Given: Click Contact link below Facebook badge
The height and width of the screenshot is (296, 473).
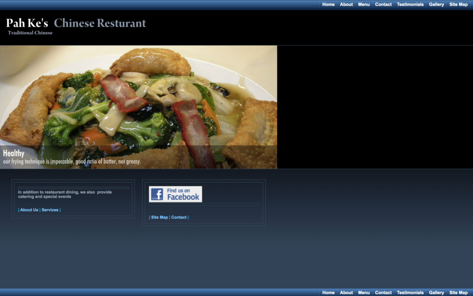Looking at the screenshot, I should click(179, 217).
